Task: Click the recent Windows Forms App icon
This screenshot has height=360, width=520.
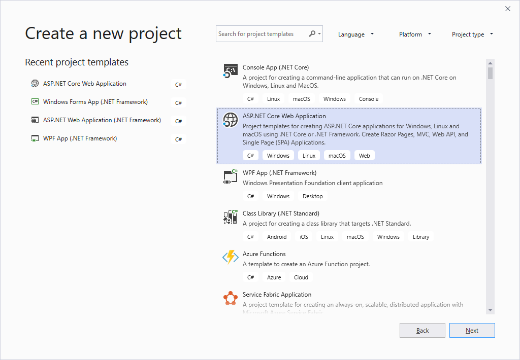Action: [x=35, y=102]
